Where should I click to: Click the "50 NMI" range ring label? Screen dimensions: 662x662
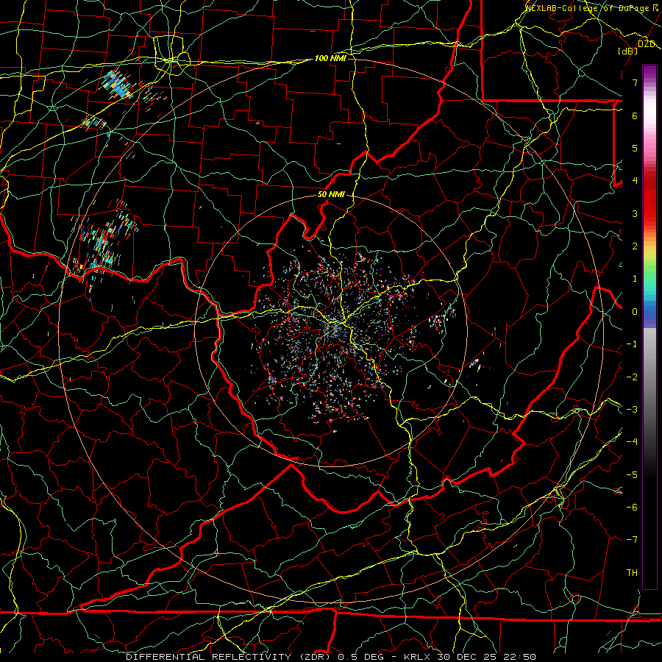coord(331,195)
